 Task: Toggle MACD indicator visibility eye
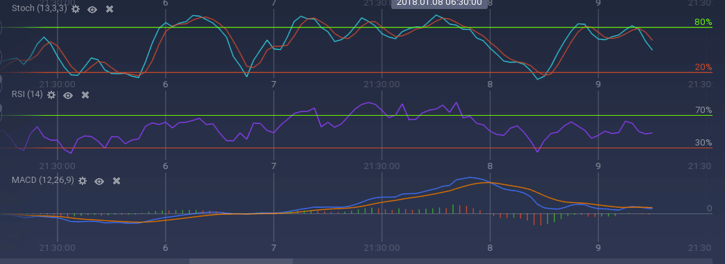(99, 181)
